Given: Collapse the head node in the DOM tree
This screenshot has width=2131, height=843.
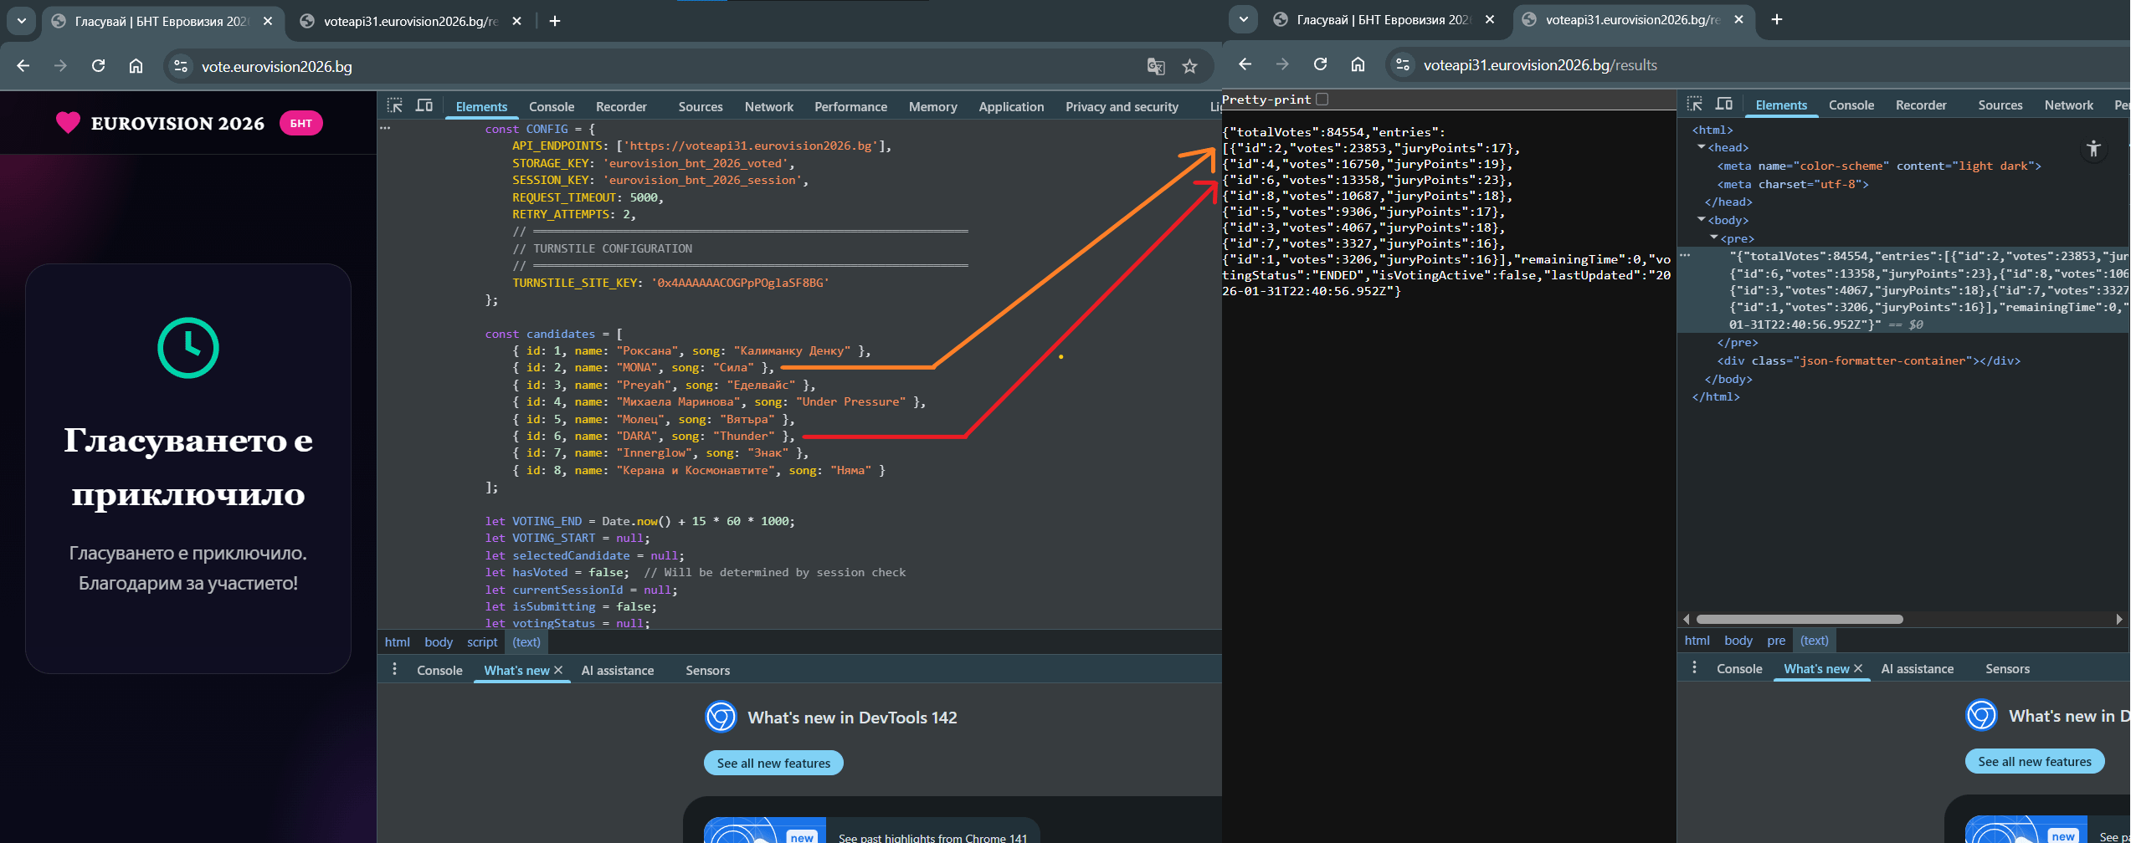Looking at the screenshot, I should click(x=1702, y=147).
